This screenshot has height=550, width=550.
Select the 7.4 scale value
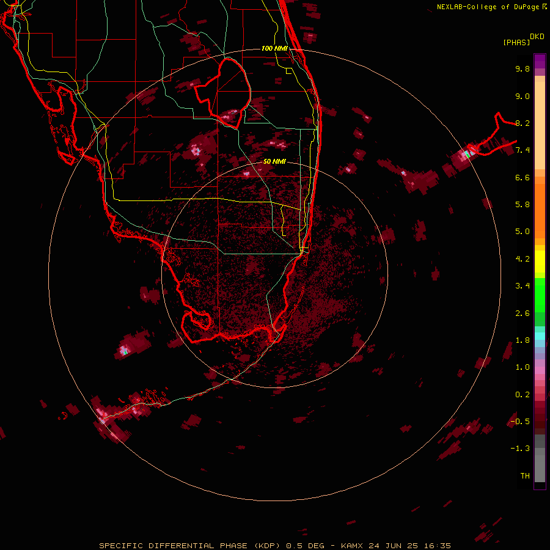coord(522,150)
